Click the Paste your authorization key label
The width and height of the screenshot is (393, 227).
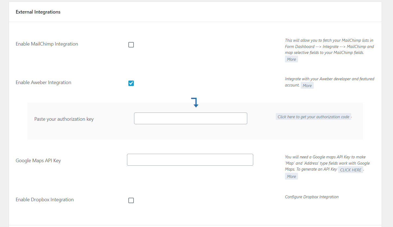coord(64,119)
